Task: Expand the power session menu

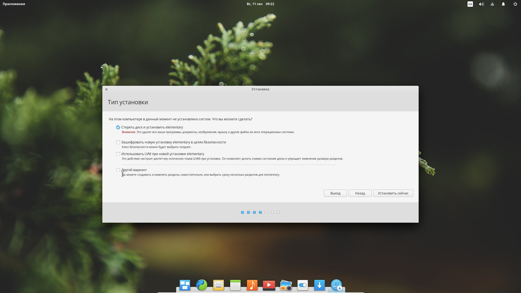Action: (x=515, y=4)
